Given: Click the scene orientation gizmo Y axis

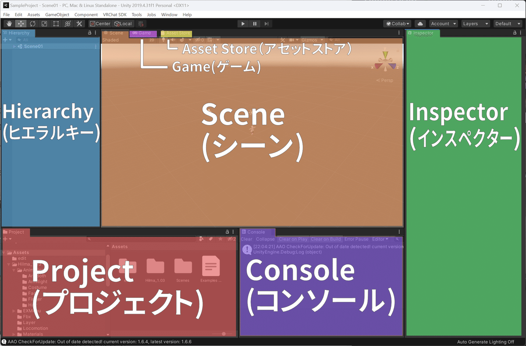Looking at the screenshot, I should pos(385,55).
